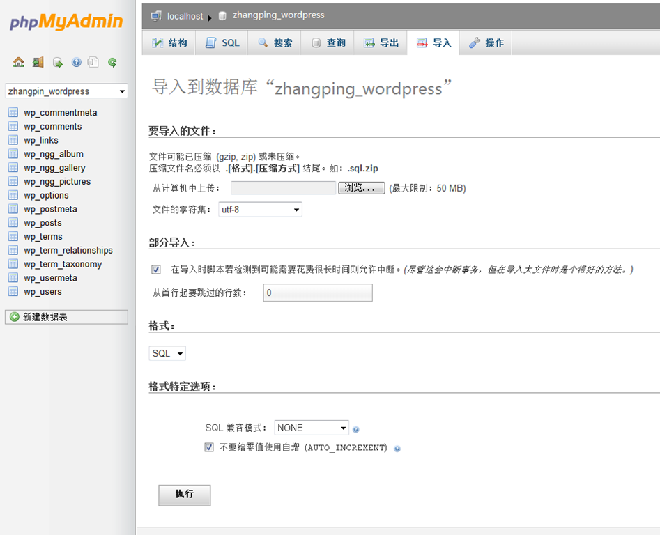Click table icon beside wp_postmeta

click(13, 208)
